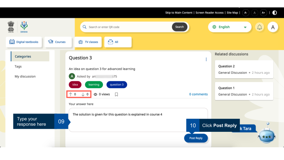This screenshot has width=284, height=160.
Task: Toggle high contrast mode icon
Action: click(x=275, y=13)
